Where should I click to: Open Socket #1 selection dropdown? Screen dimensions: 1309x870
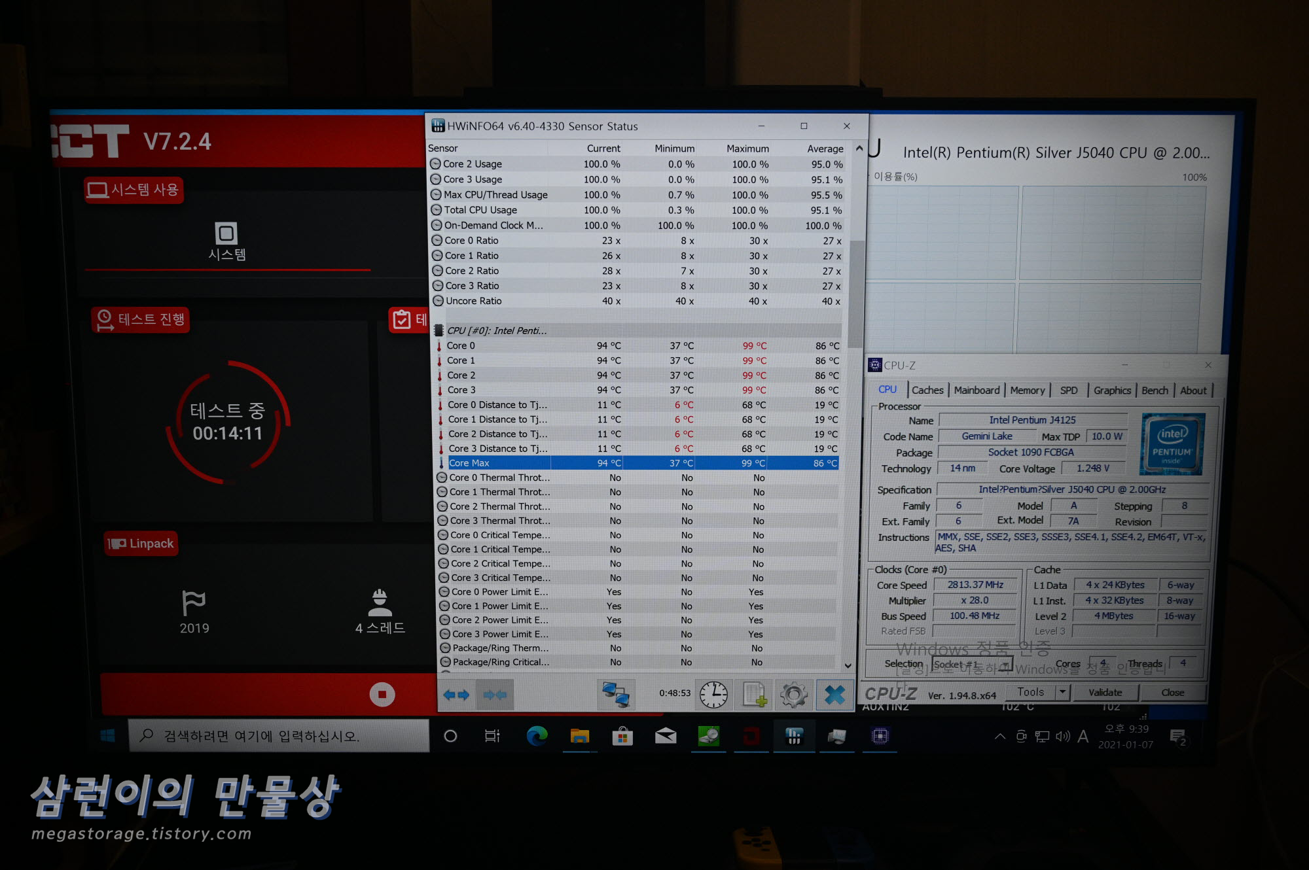972,665
